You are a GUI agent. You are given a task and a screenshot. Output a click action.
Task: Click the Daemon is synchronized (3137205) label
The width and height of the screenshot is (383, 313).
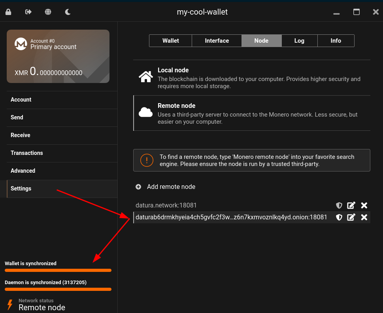coord(46,283)
